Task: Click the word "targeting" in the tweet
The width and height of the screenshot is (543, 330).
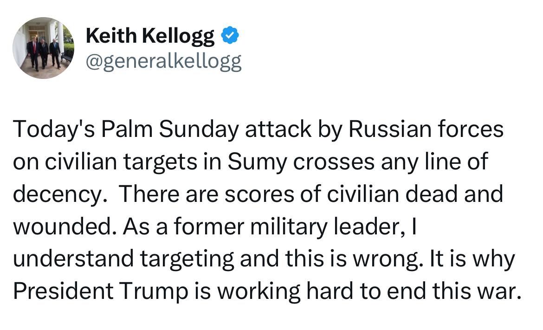Action: click(x=194, y=259)
